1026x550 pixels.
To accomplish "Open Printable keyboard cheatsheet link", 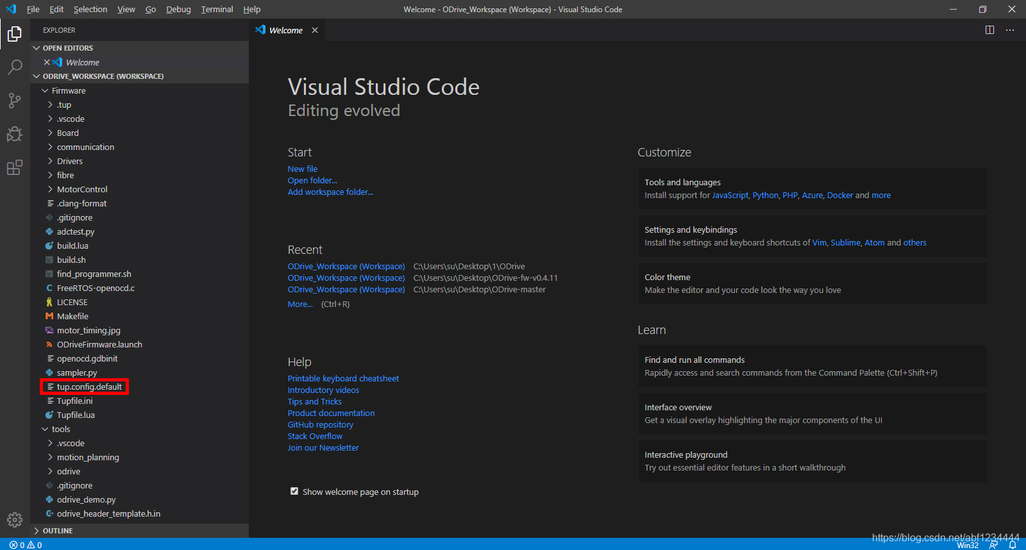I will point(343,378).
